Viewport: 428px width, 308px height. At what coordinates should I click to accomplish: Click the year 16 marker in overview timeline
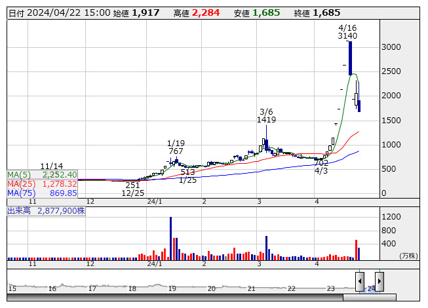[52, 288]
